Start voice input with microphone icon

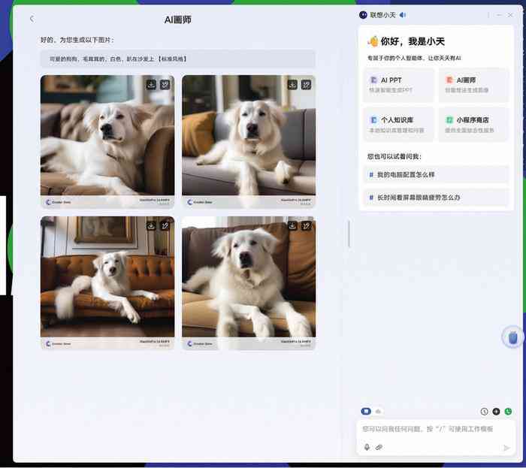pyautogui.click(x=367, y=447)
